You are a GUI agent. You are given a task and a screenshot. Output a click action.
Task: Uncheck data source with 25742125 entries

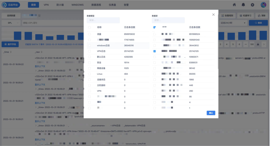coord(154,51)
